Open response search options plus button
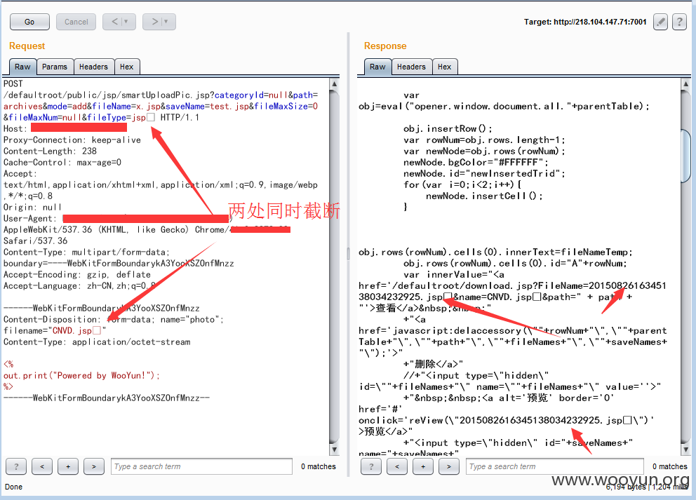 tap(423, 466)
